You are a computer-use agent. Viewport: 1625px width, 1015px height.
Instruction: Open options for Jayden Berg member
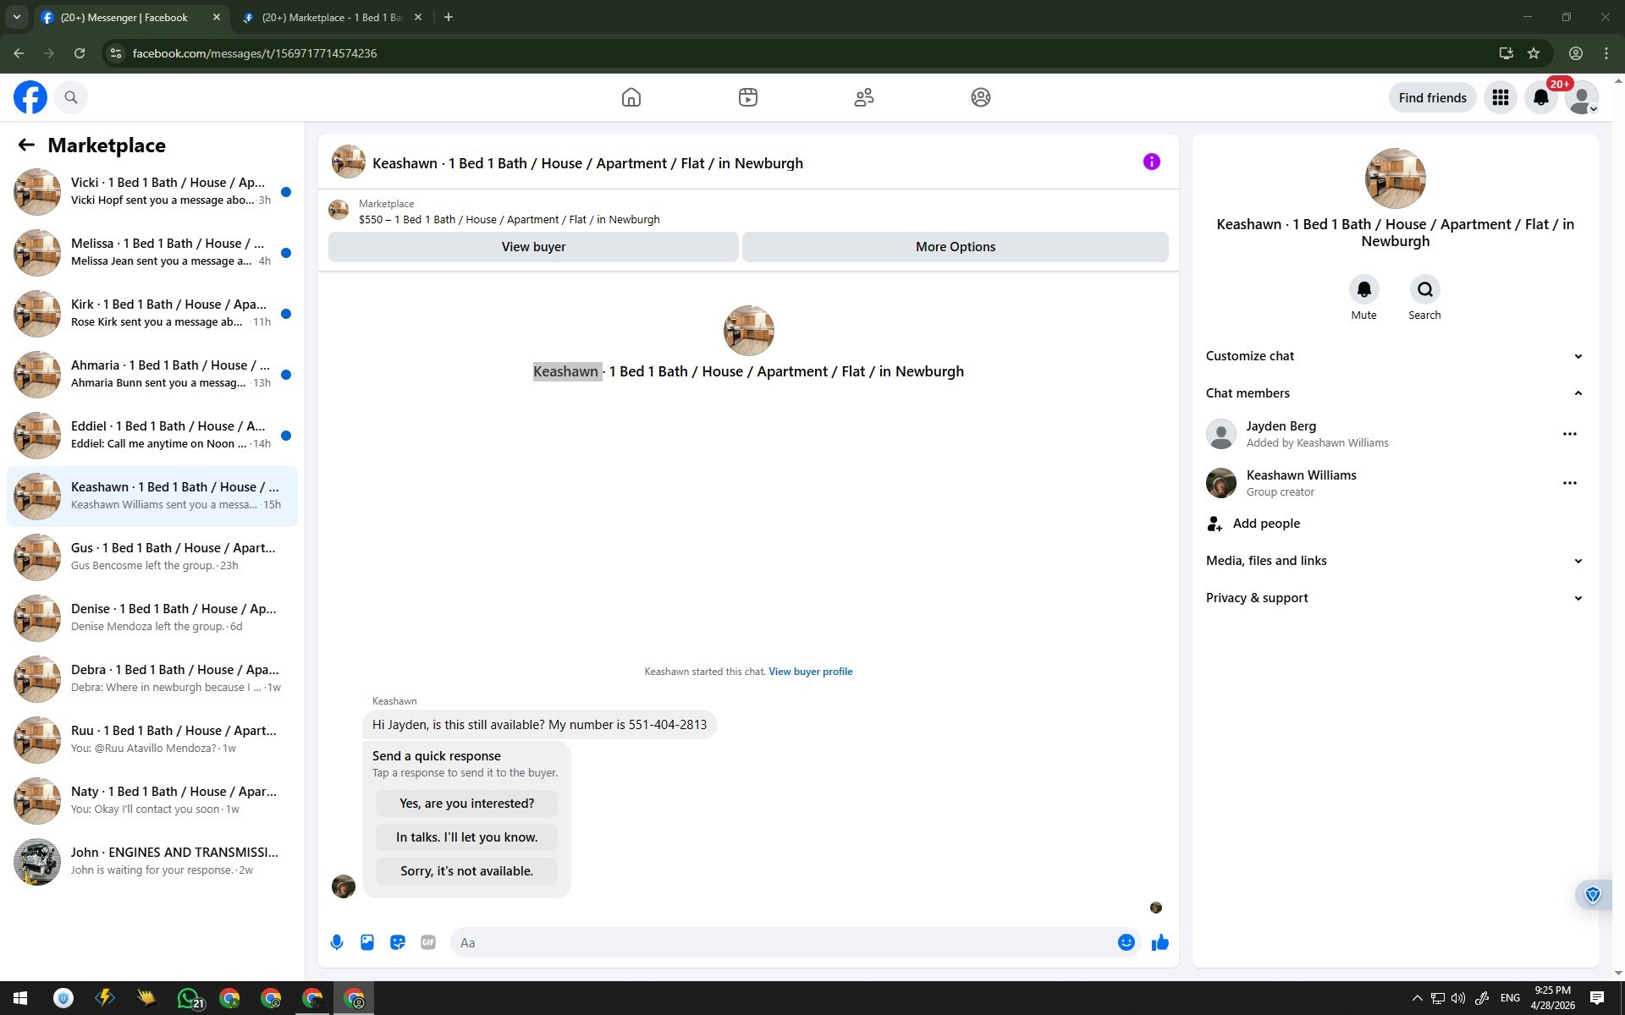[x=1569, y=434]
